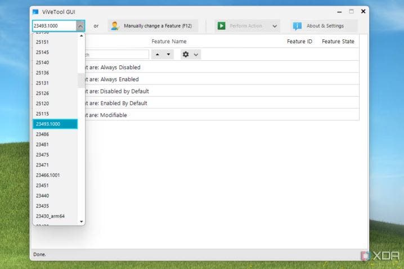Open About & Settings
The height and width of the screenshot is (269, 404).
pyautogui.click(x=324, y=26)
